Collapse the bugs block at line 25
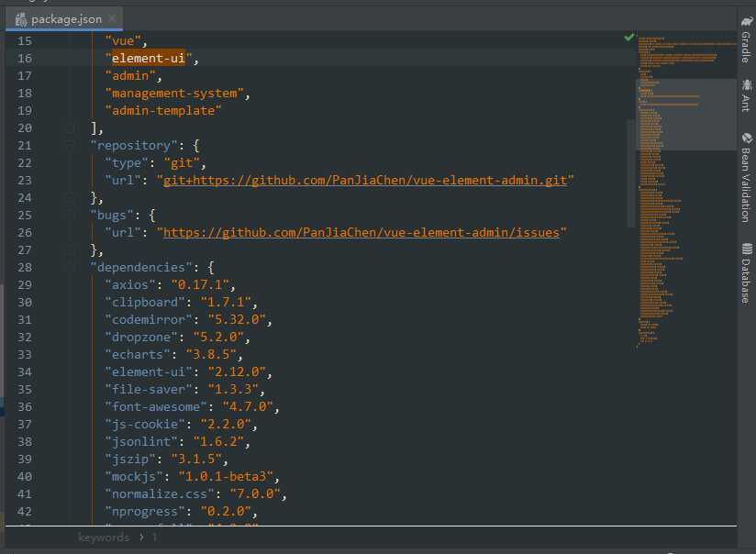This screenshot has width=756, height=554. 69,215
